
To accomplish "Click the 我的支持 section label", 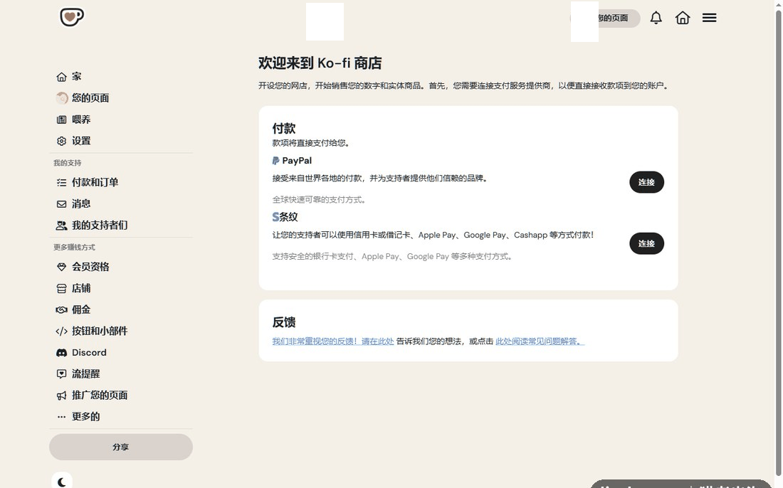I will (x=68, y=163).
